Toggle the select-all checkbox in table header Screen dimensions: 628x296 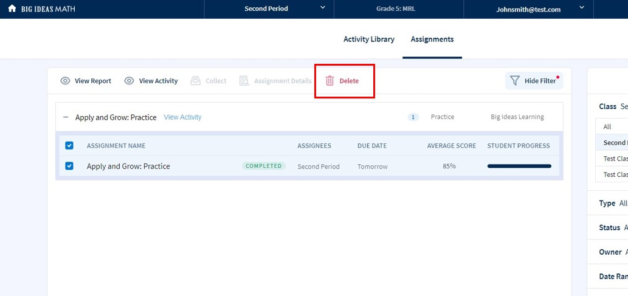(69, 146)
